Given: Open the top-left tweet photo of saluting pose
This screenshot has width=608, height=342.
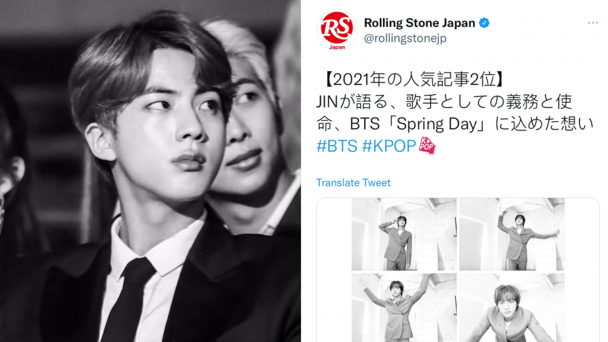Looking at the screenshot, I should point(404,234).
